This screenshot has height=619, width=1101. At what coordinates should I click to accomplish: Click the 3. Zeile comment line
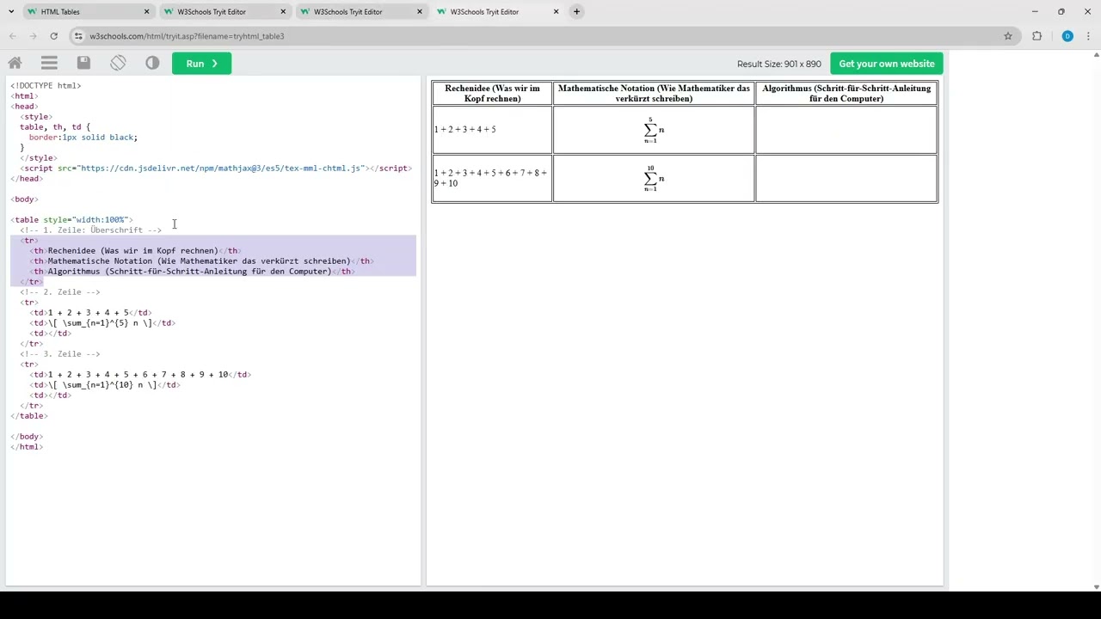tap(59, 354)
